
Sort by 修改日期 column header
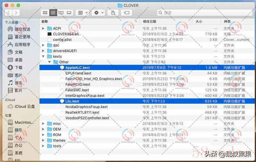(166, 21)
